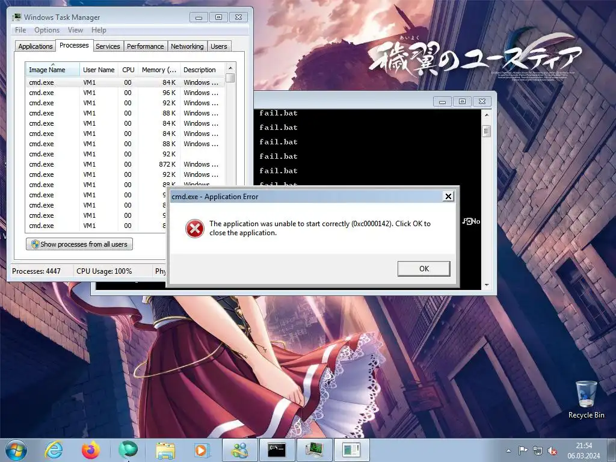Launch Firefox from the taskbar
Viewport: 616px width, 462px height.
[91, 450]
